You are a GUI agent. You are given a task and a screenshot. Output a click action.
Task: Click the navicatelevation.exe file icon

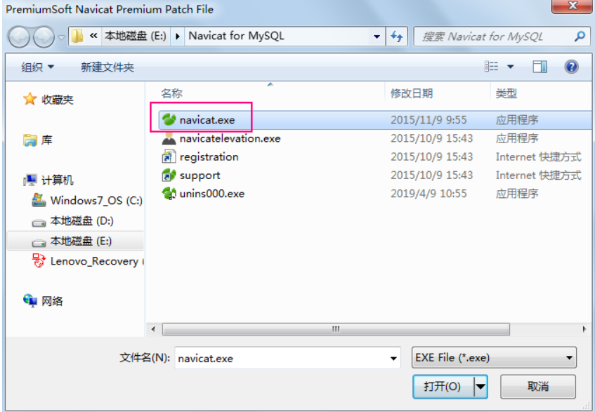[169, 138]
